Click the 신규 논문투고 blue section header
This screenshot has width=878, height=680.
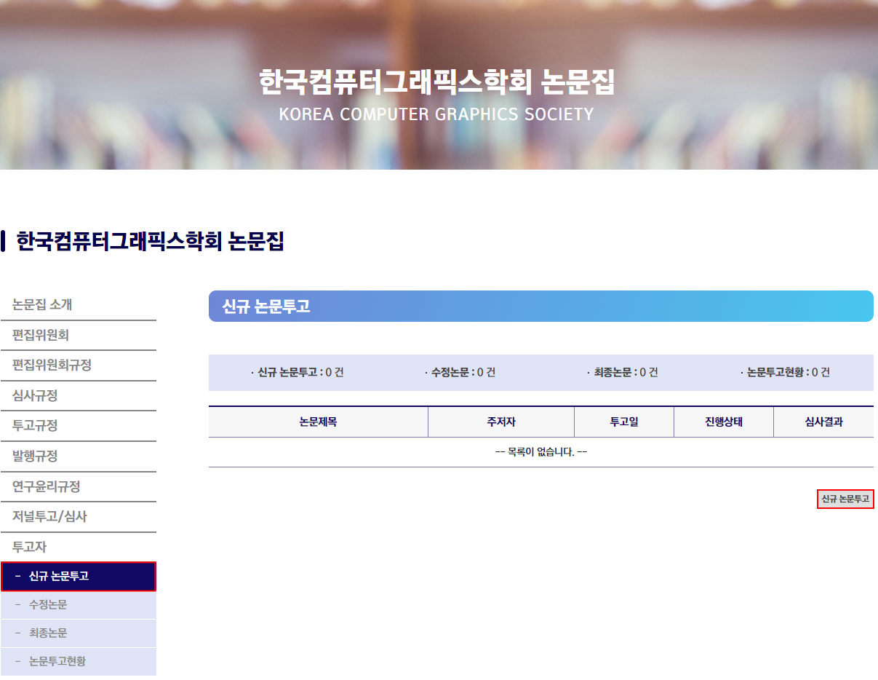pyautogui.click(x=541, y=307)
